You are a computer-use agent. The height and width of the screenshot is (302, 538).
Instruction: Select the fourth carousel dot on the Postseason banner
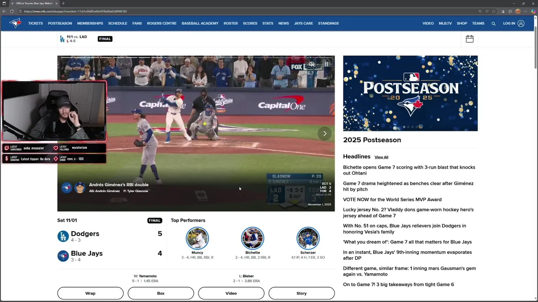pyautogui.click(x=417, y=127)
